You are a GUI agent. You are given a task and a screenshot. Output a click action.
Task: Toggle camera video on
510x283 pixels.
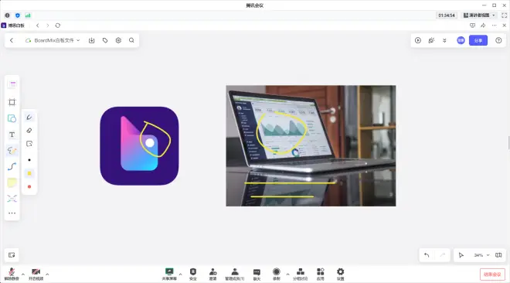click(x=36, y=274)
